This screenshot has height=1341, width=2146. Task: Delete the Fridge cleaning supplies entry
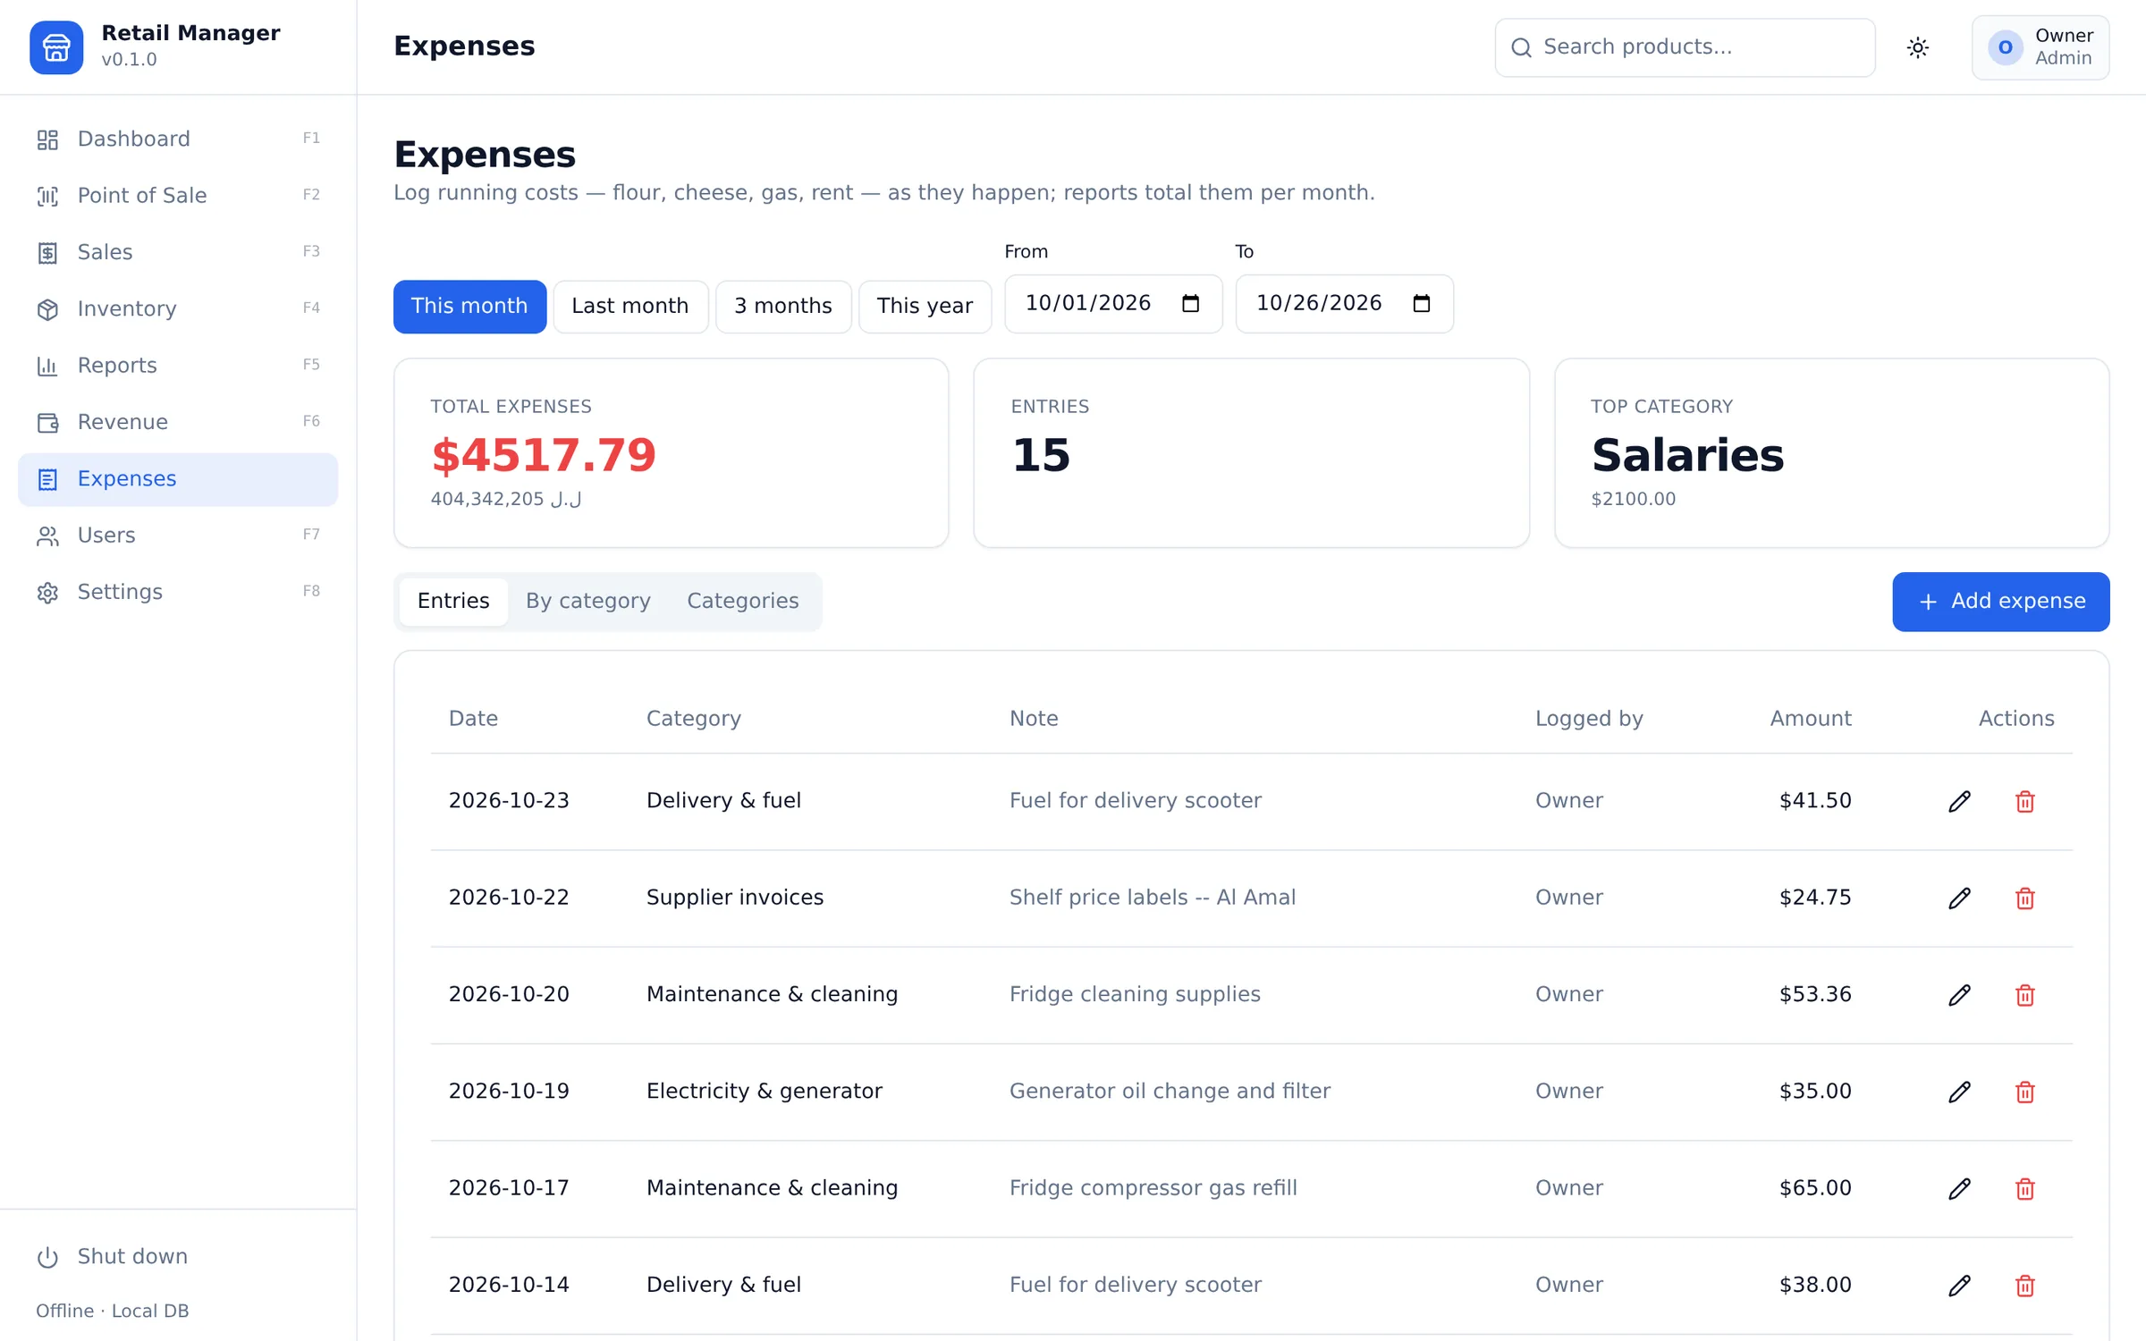point(2025,995)
